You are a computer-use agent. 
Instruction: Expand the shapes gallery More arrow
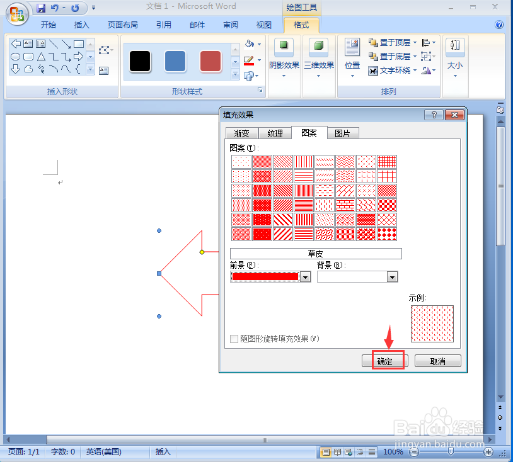pos(91,69)
